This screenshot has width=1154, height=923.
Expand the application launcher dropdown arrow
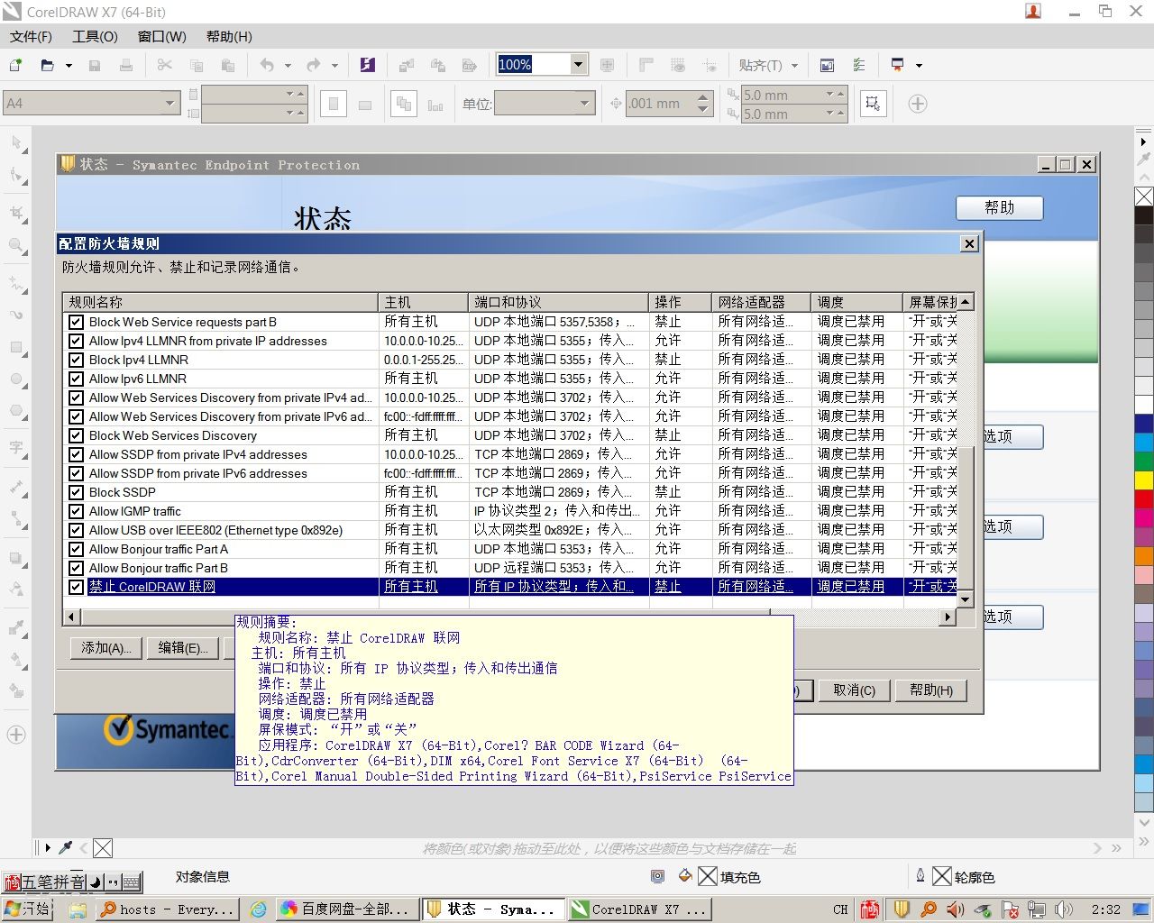919,65
